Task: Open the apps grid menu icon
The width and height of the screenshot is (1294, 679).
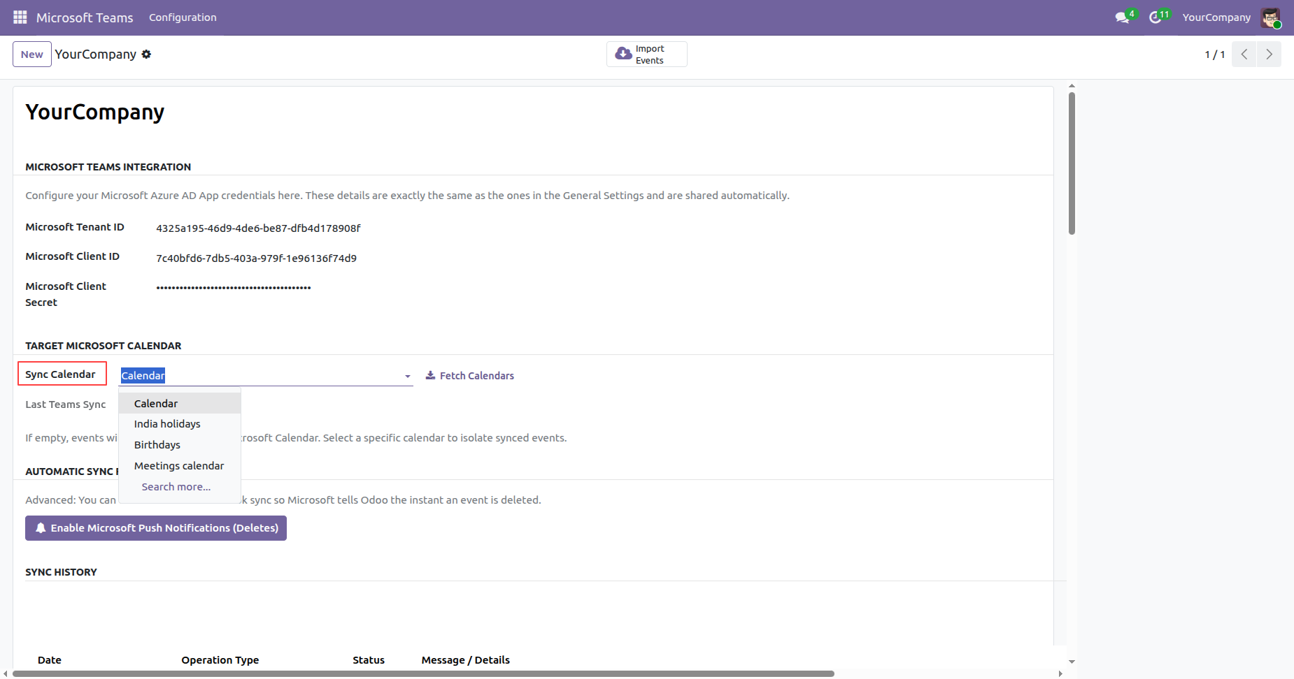Action: point(20,17)
